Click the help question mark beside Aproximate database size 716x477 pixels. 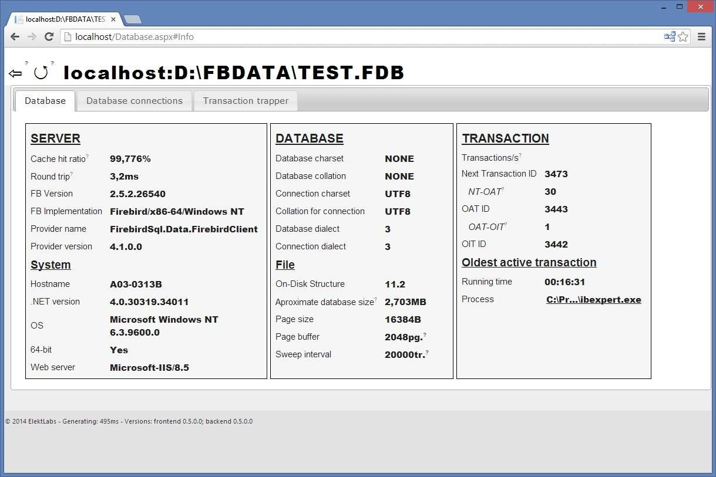click(x=377, y=298)
